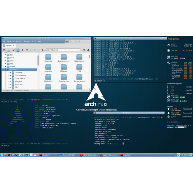The height and width of the screenshot is (193, 193).
Task: Expand the Documentos node in the tree
Action: [10, 75]
